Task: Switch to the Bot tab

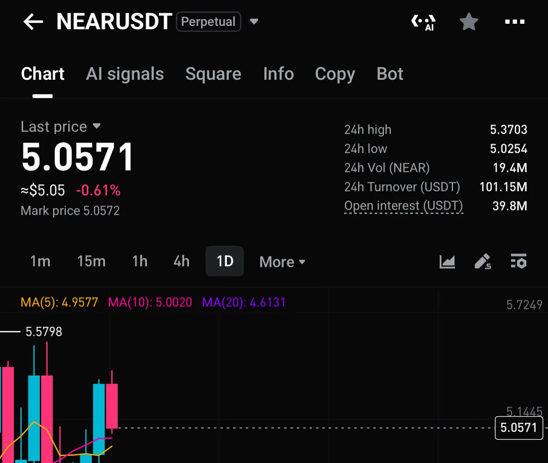Action: click(x=390, y=74)
